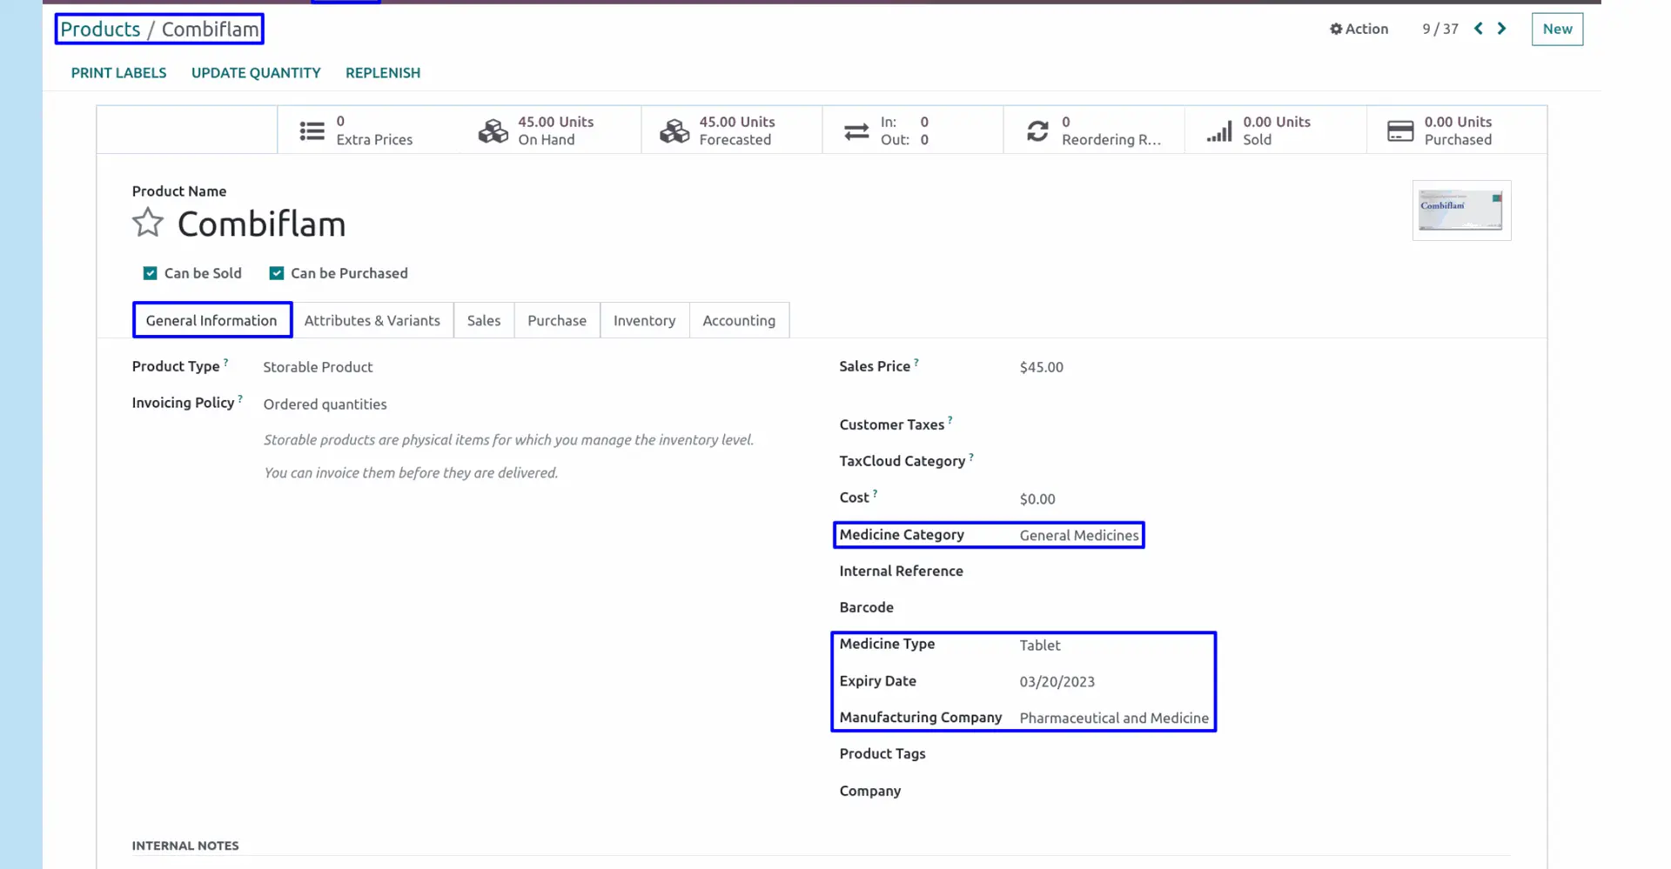Click the Sales Price help question mark

[x=916, y=362]
